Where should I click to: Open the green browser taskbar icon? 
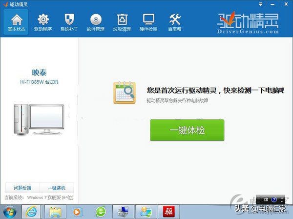[101, 212]
